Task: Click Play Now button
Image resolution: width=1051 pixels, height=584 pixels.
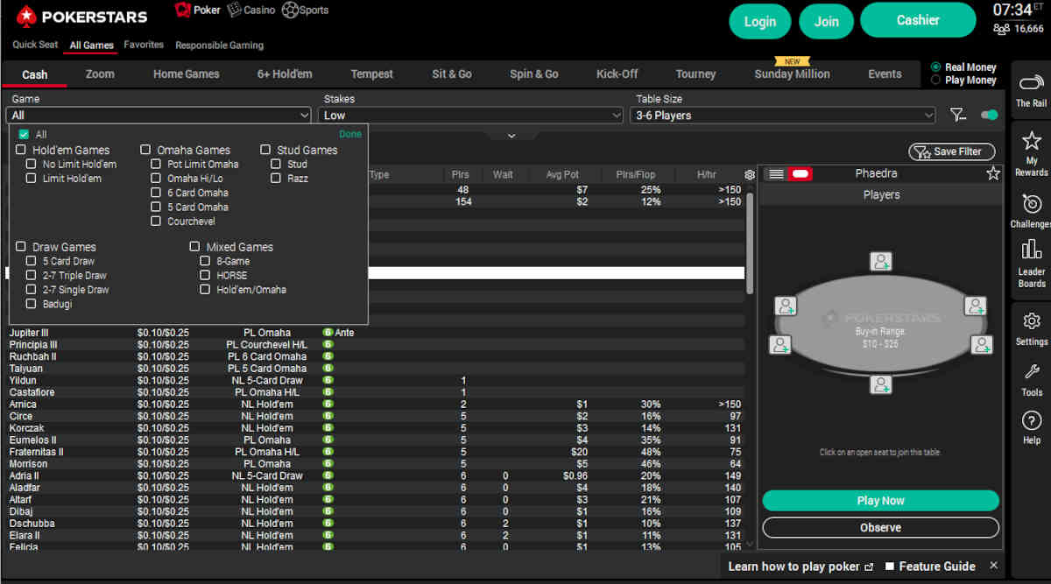Action: click(880, 501)
